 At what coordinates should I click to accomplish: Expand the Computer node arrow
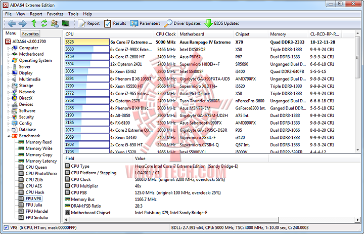(9, 48)
